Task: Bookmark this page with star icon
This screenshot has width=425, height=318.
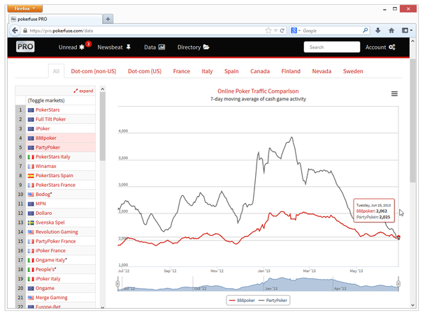Action: [x=268, y=31]
